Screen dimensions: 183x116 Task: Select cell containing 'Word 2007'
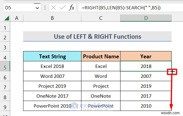(52, 76)
